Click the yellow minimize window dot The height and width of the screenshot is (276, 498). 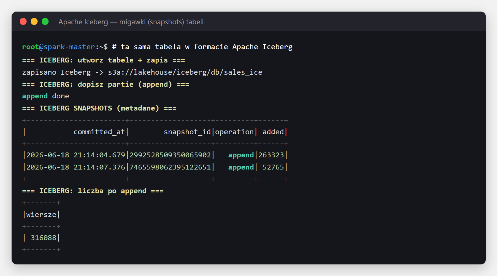[x=34, y=21]
